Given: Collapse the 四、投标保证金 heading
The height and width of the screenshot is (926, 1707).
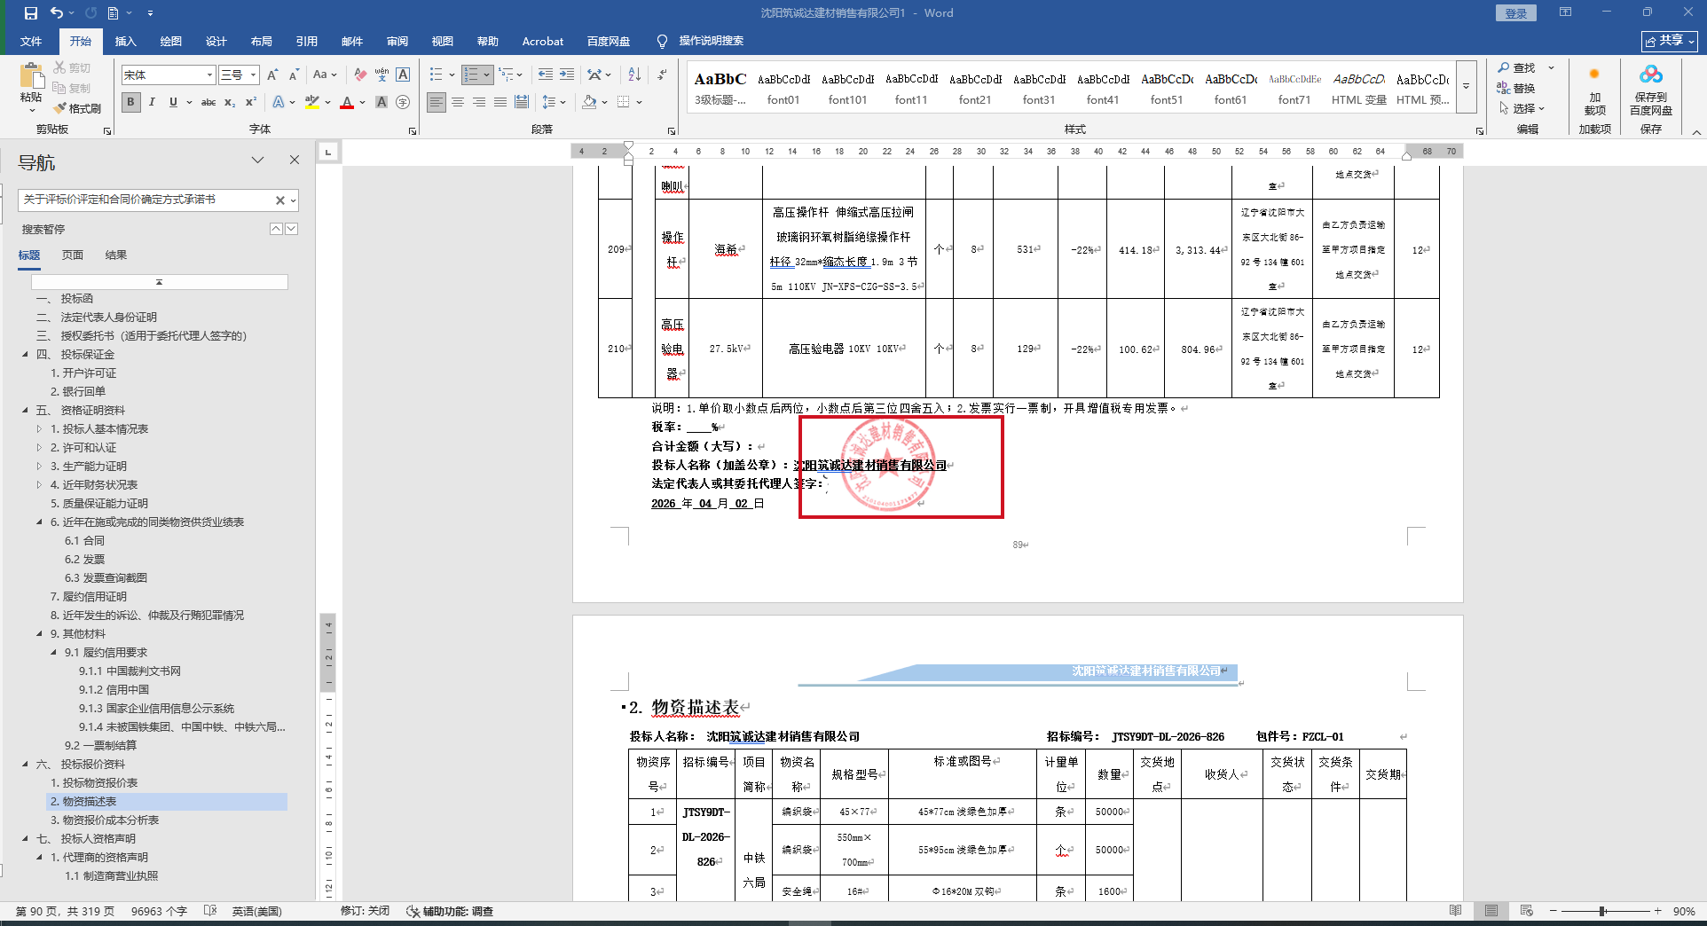Looking at the screenshot, I should [x=25, y=355].
